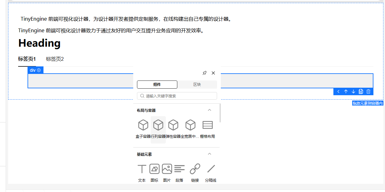Switch to the 区块 tab
This screenshot has height=192, width=385.
[197, 84]
